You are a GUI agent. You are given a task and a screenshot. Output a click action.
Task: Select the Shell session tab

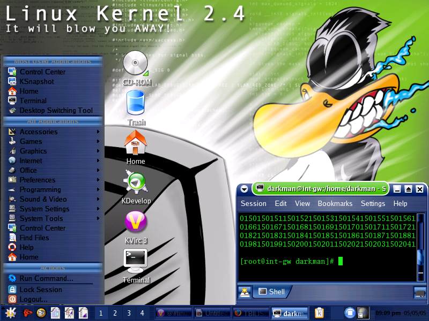coord(272,292)
